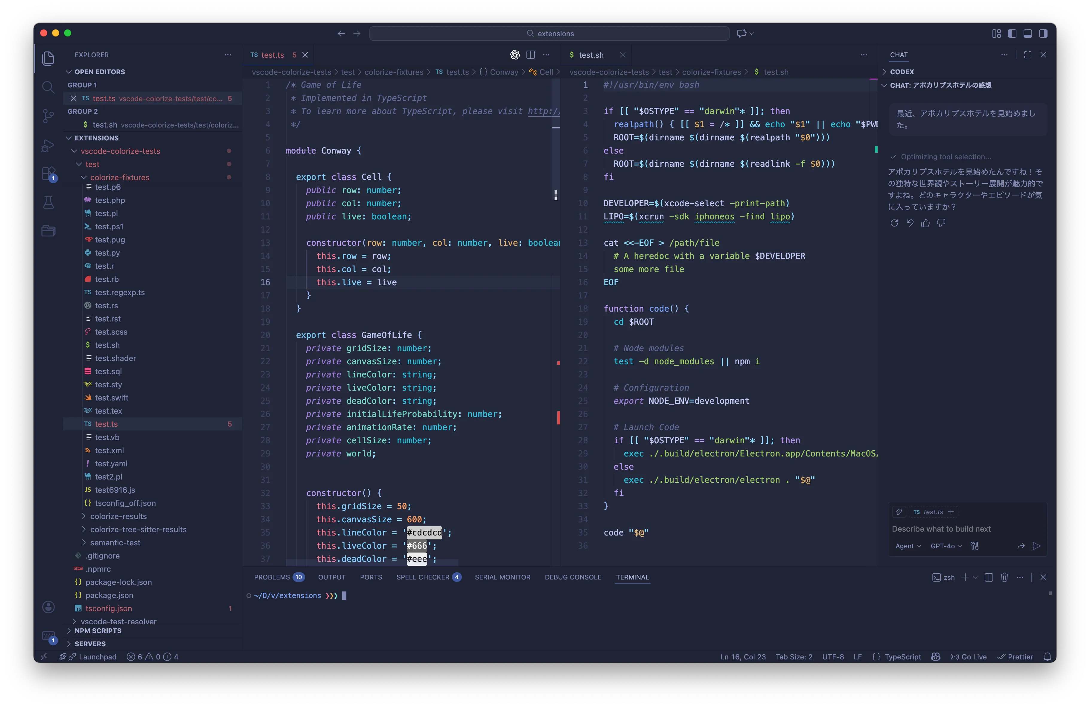Open the Testing flask view
Screen dimensions: 1090x707
point(48,202)
